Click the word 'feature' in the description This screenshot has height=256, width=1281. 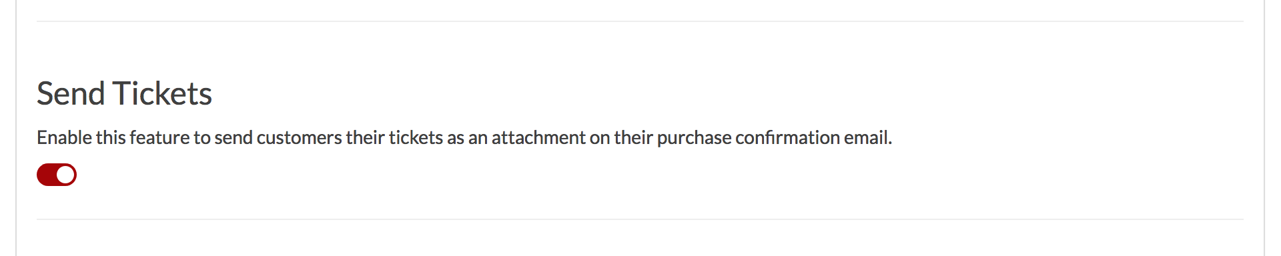[x=159, y=137]
